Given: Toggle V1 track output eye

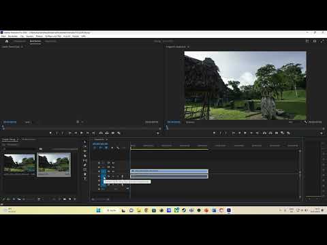Looking at the screenshot, I should click(x=113, y=171).
